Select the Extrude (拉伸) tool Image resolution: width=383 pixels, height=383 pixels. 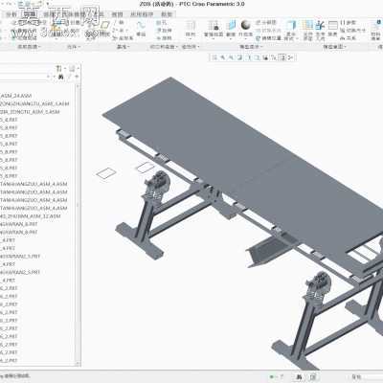(x=165, y=31)
